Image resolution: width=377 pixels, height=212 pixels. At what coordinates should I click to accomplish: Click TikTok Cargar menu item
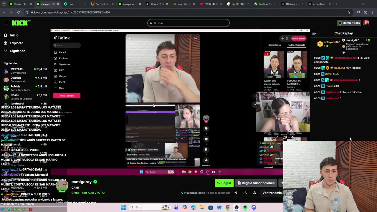point(62,76)
